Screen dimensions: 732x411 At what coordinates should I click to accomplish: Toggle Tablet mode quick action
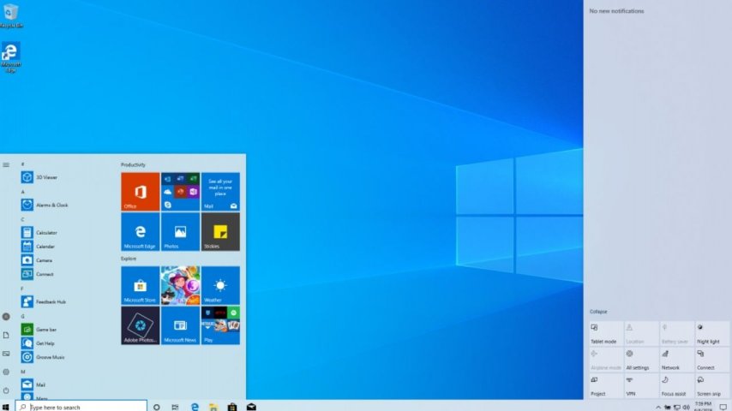coord(606,334)
